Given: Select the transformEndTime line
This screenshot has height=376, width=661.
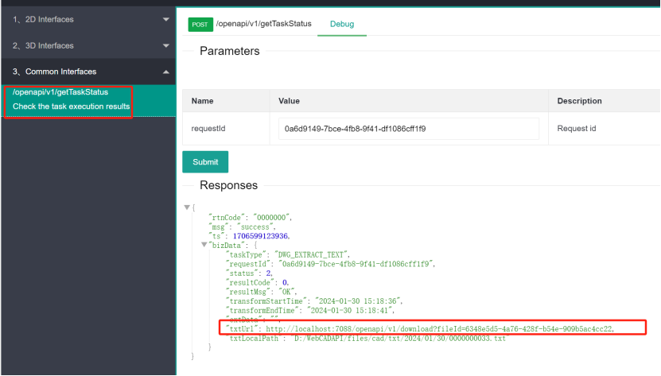Looking at the screenshot, I should pyautogui.click(x=311, y=310).
